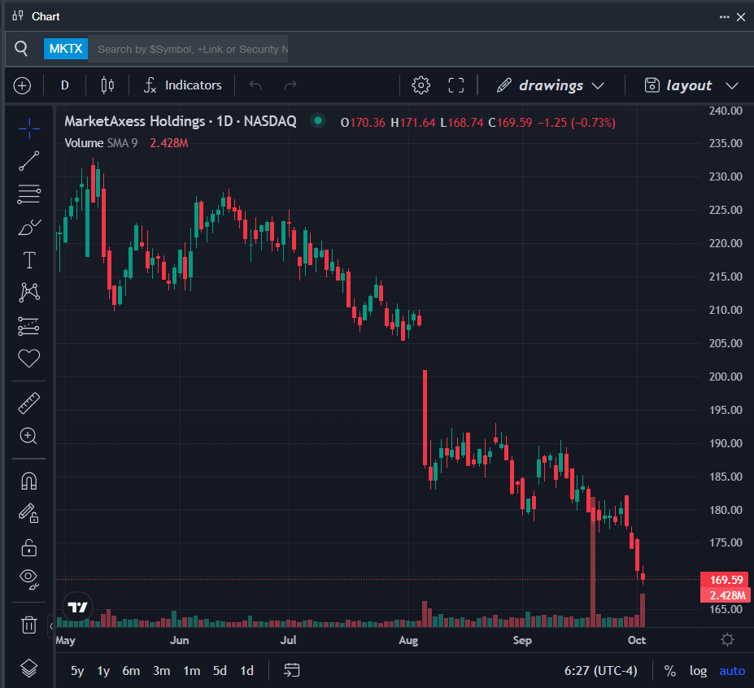Screen dimensions: 754x688
Task: Choose the Fibonacci retracement tool
Action: pyautogui.click(x=29, y=194)
